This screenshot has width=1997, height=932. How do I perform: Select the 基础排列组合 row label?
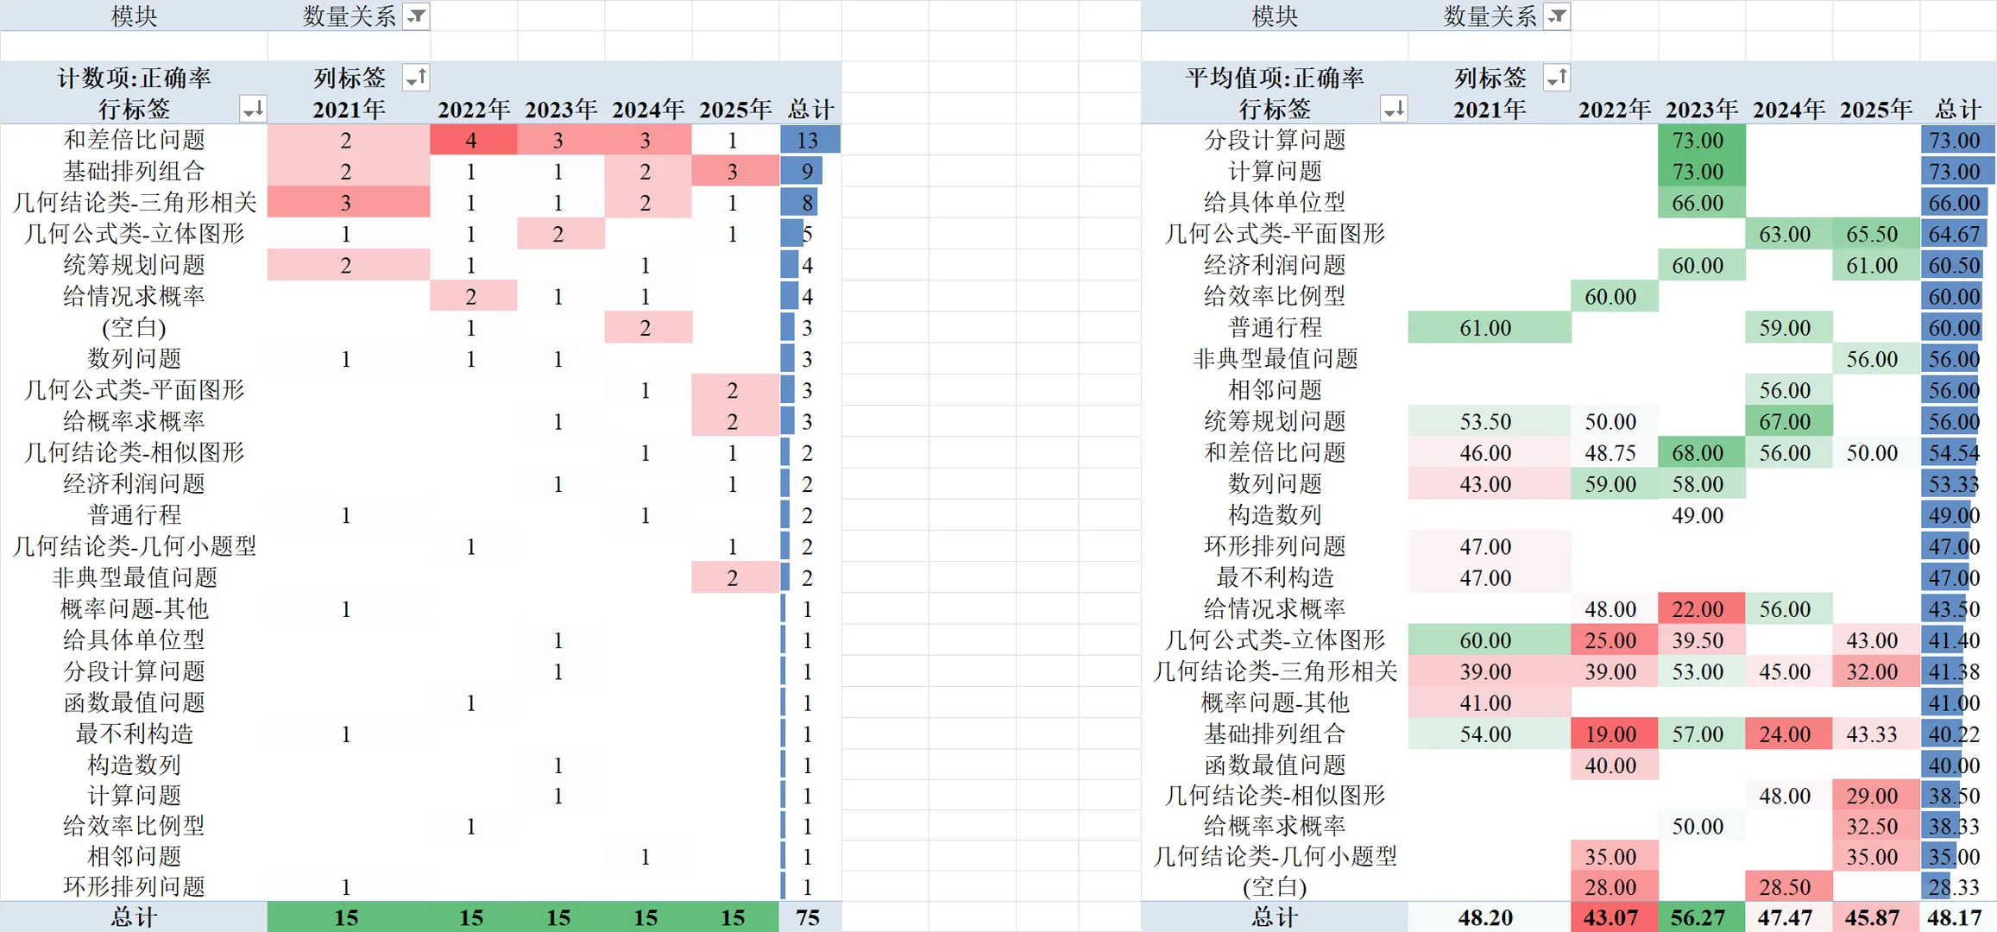point(134,171)
